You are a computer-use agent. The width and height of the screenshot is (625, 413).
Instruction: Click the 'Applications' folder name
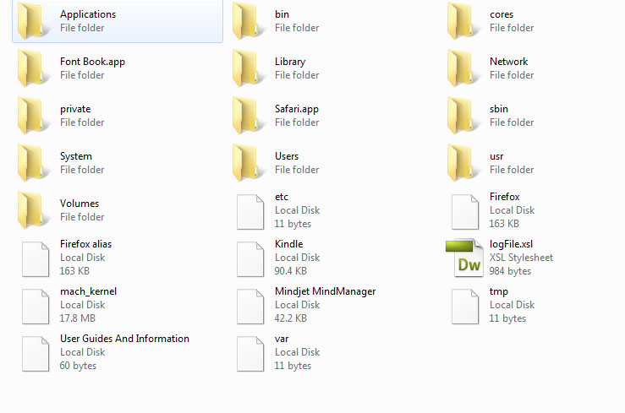88,14
